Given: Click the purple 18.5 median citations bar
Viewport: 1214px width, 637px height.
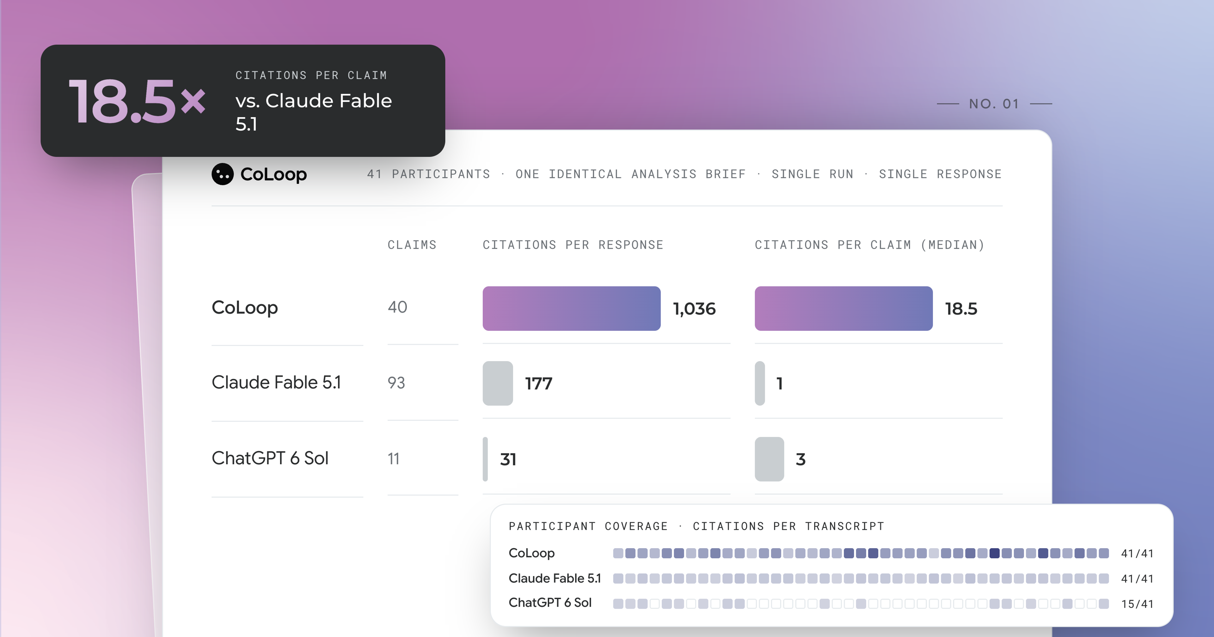Looking at the screenshot, I should point(843,309).
